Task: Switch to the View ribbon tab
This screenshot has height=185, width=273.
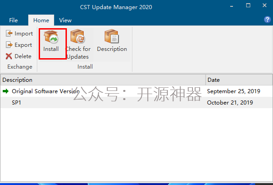Action: 65,20
